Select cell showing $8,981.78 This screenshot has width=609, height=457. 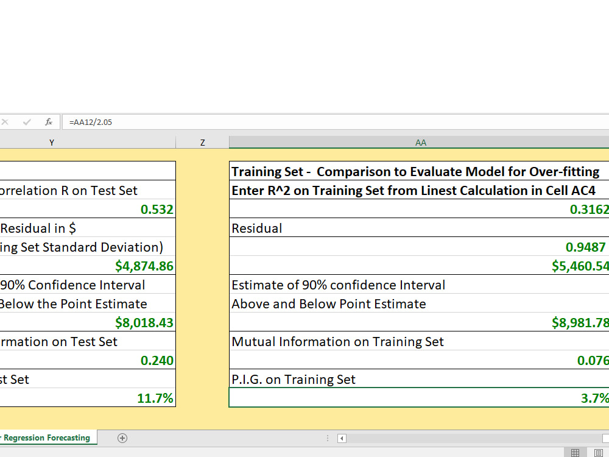pyautogui.click(x=419, y=322)
